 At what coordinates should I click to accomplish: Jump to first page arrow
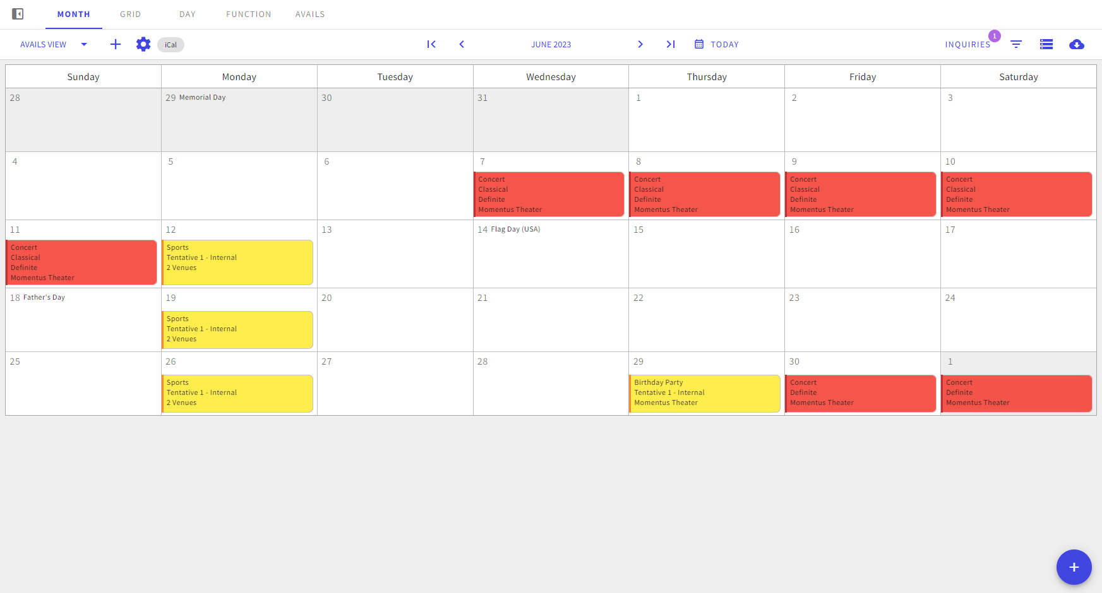[431, 44]
